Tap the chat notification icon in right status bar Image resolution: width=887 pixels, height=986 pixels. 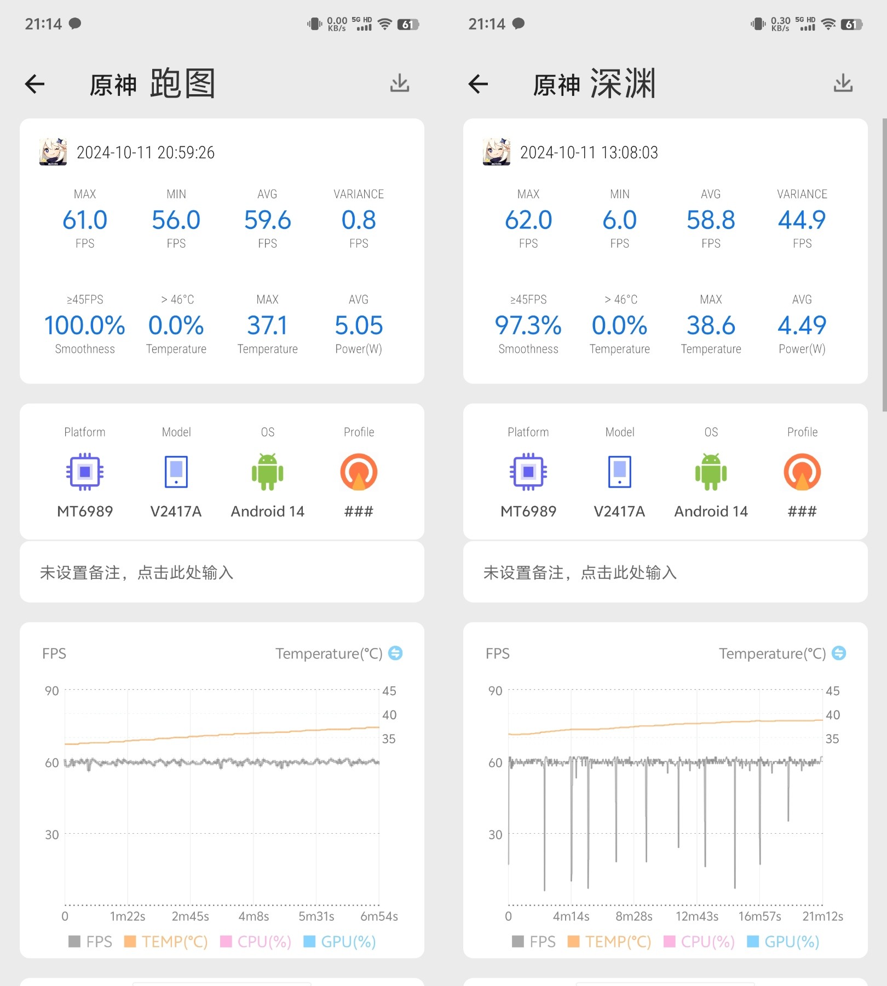tap(519, 24)
